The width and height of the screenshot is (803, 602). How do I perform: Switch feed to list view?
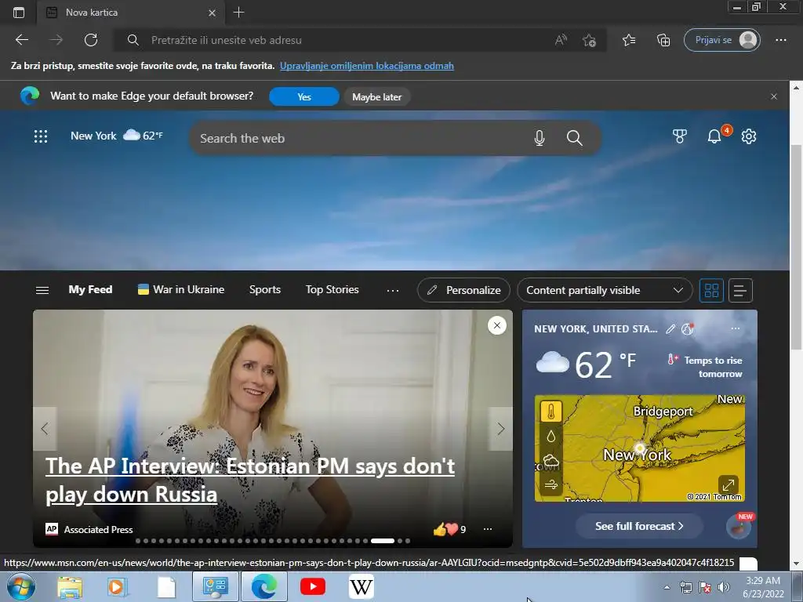[740, 290]
